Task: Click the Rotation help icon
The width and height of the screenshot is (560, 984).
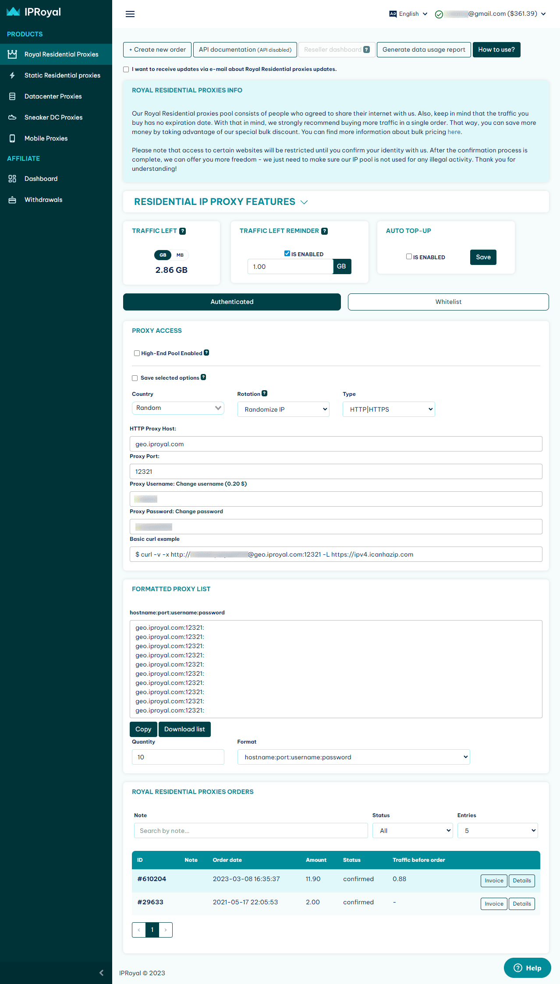Action: (264, 393)
